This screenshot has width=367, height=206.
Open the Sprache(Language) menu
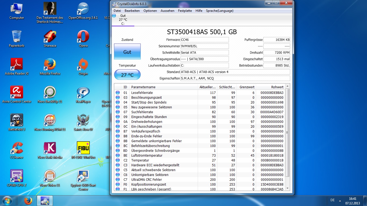pyautogui.click(x=220, y=11)
